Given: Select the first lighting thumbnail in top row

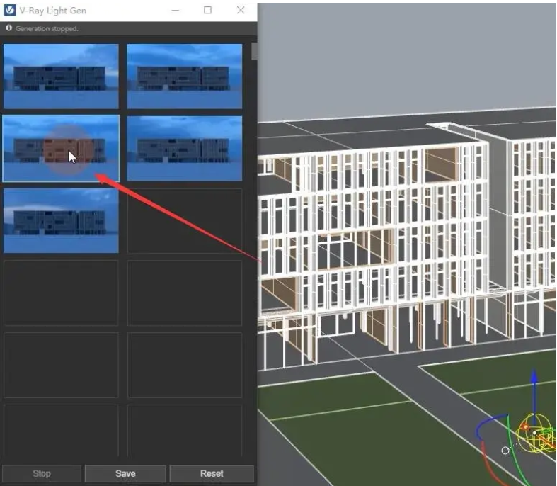Looking at the screenshot, I should click(61, 76).
